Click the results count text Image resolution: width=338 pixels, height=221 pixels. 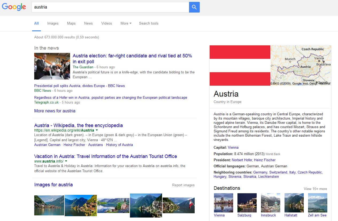[x=67, y=37]
